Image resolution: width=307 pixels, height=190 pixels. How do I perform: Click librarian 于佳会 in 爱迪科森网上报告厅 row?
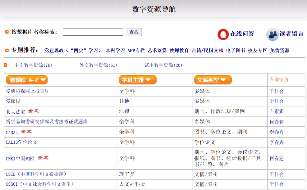277,91
